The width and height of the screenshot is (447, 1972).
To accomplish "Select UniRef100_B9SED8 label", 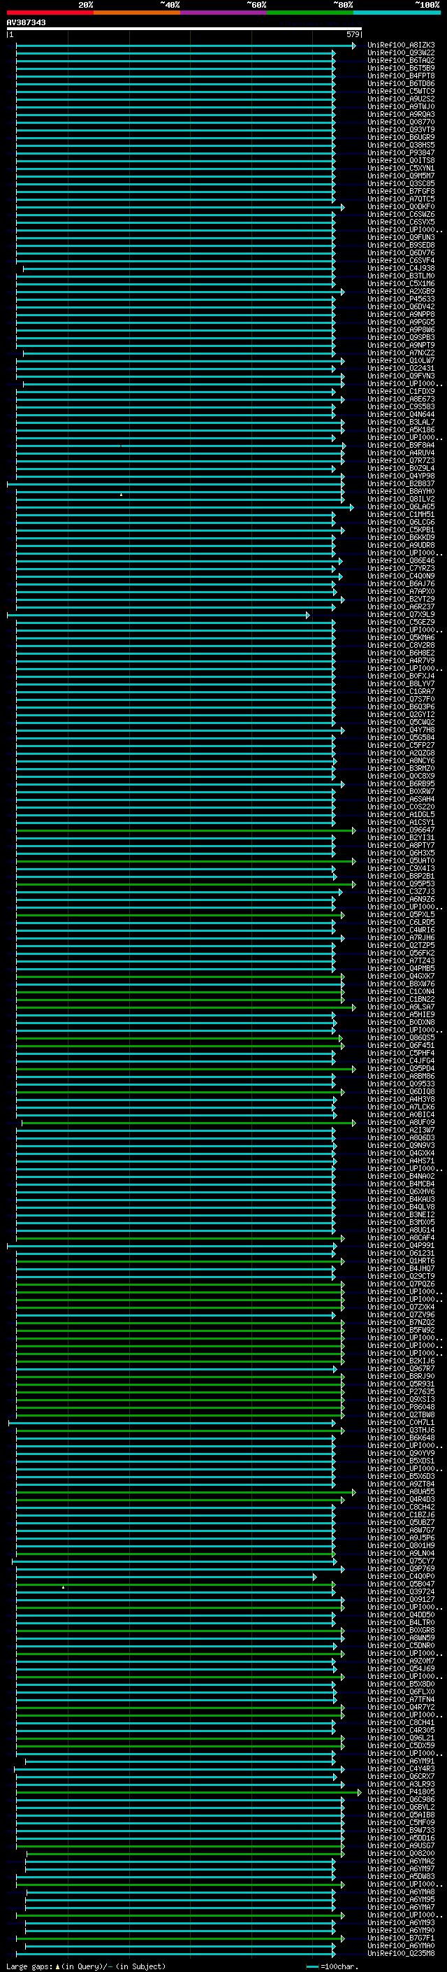I will tap(401, 246).
